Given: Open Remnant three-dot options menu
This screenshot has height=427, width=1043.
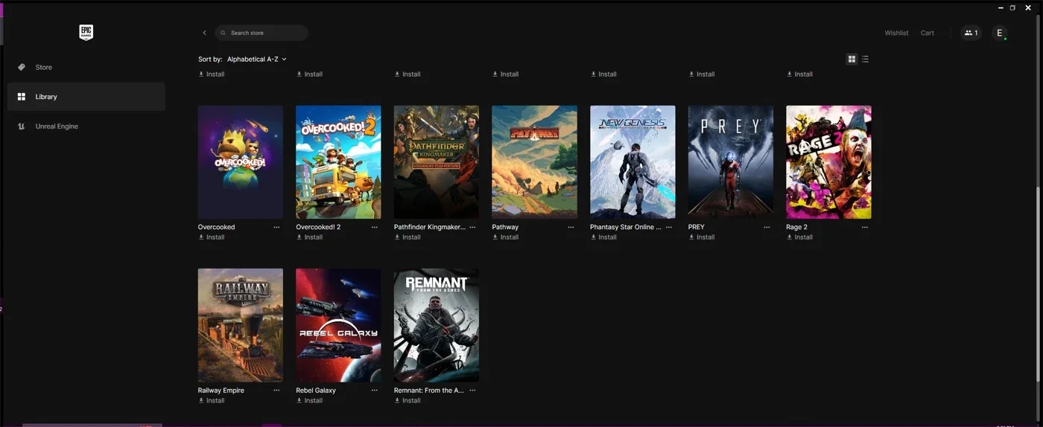Looking at the screenshot, I should (x=472, y=390).
